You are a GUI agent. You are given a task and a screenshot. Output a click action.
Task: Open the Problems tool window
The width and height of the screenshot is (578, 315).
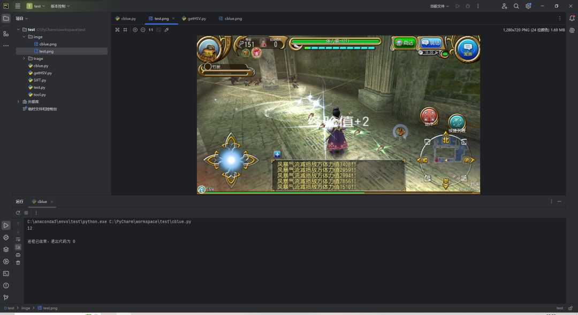coord(6,286)
